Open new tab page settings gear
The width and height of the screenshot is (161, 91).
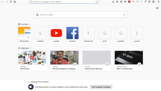[157, 8]
